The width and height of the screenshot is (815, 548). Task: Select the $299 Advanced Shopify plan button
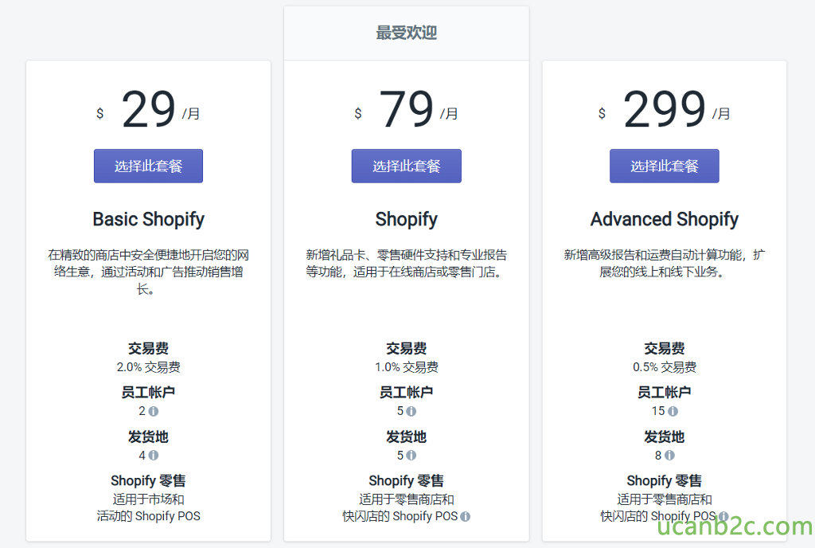click(x=665, y=166)
